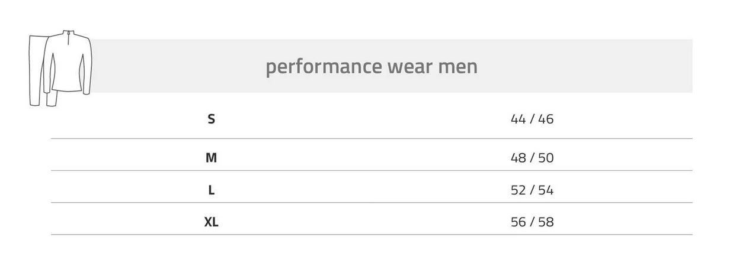Click the word "performance" in the header
The height and width of the screenshot is (269, 733).
324,67
